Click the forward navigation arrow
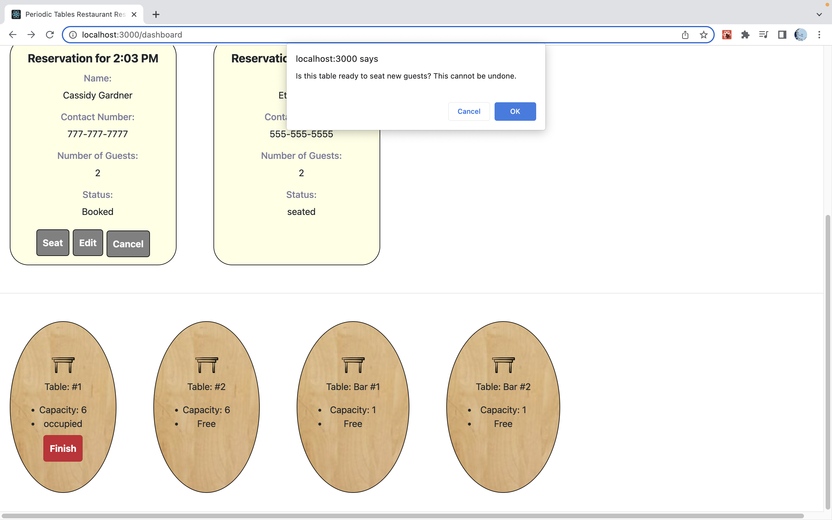 pos(31,34)
